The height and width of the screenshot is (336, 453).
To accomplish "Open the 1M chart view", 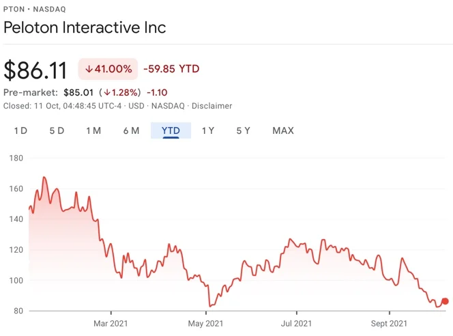I will tap(93, 130).
